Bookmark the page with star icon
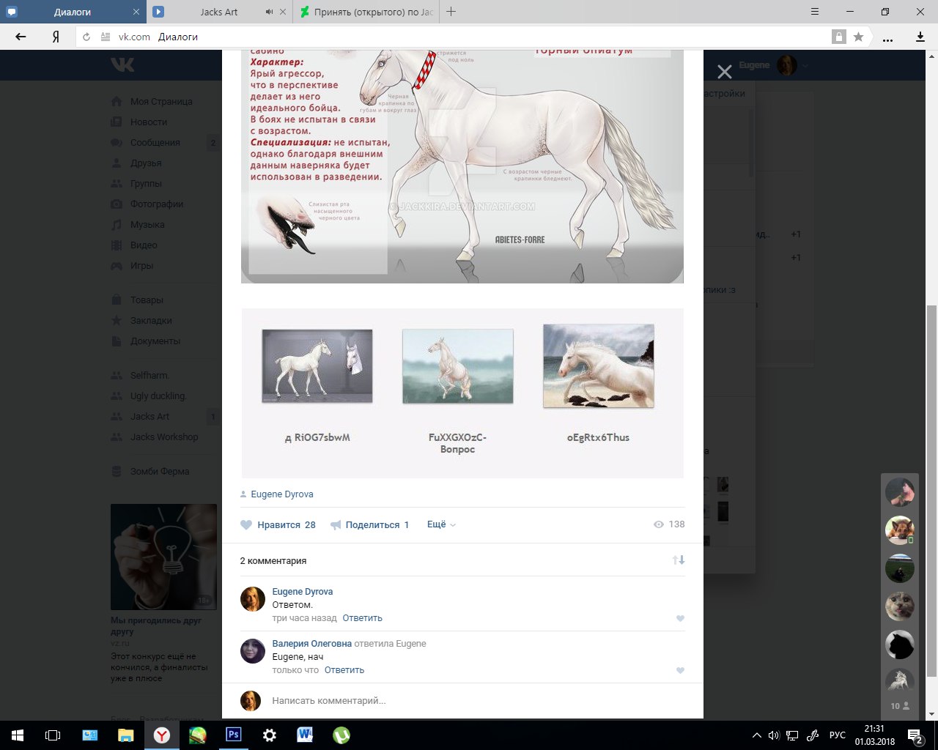Viewport: 938px width, 750px height. pos(858,37)
